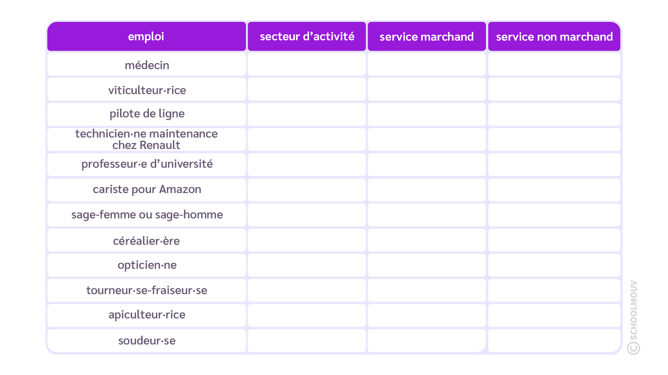Click the "viticulteur·rice" cell
The image size is (668, 375).
point(147,90)
